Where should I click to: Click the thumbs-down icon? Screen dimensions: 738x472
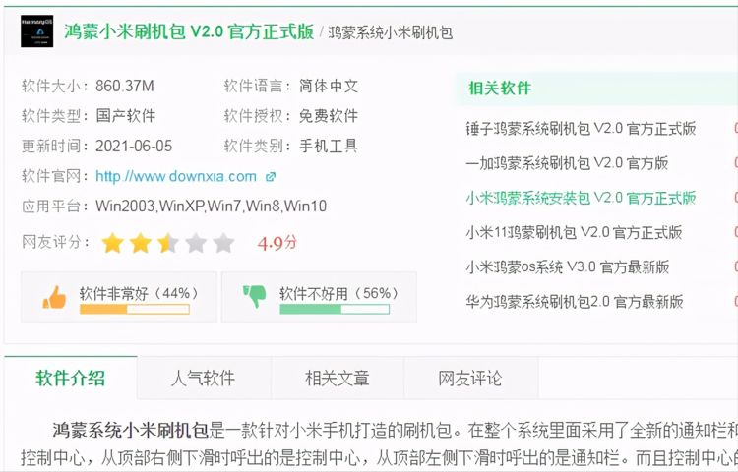pos(255,296)
